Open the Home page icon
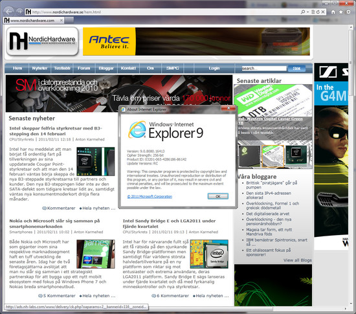The image size is (356, 314). pos(333,12)
